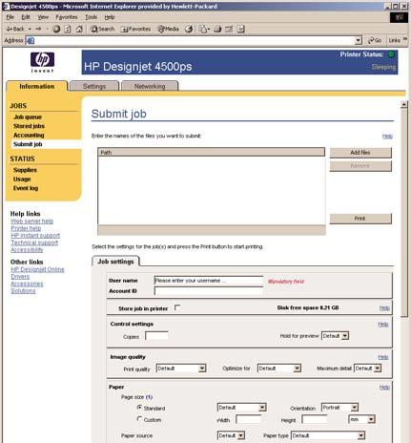This screenshot has width=411, height=443.
Task: Click the green Printer Status indicator
Action: point(391,54)
